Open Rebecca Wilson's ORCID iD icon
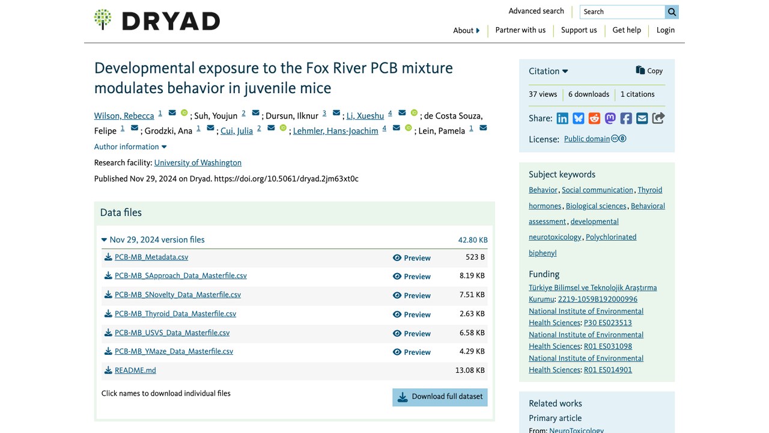The image size is (769, 433). click(184, 112)
